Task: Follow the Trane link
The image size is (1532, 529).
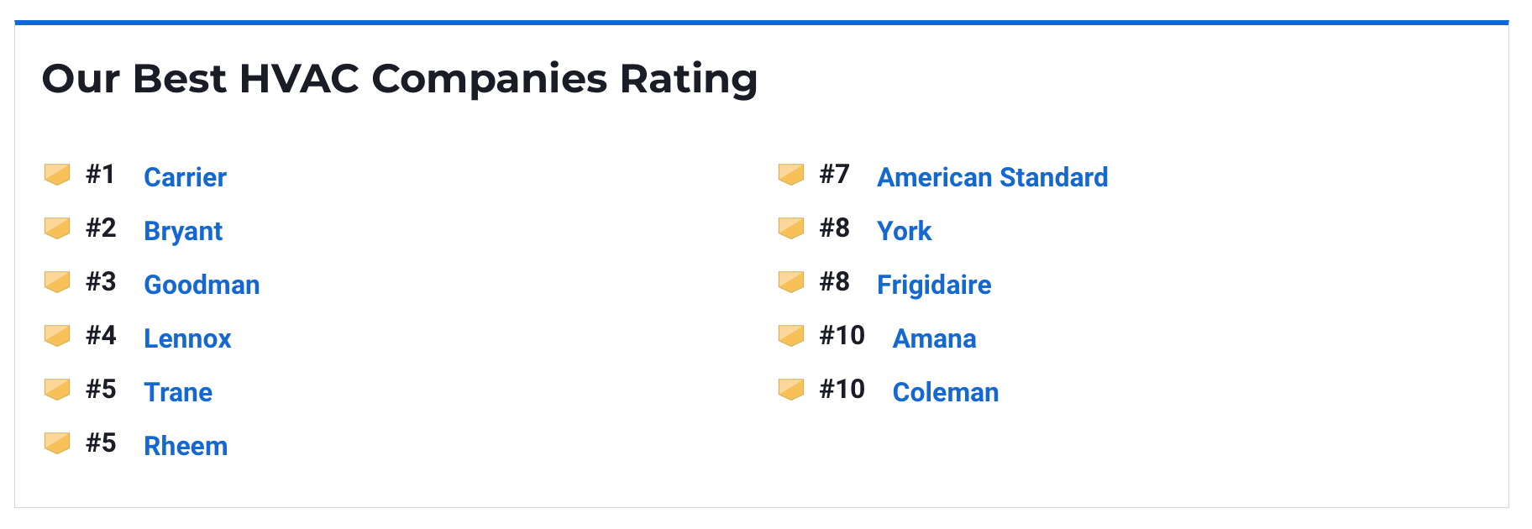Action: pos(178,392)
